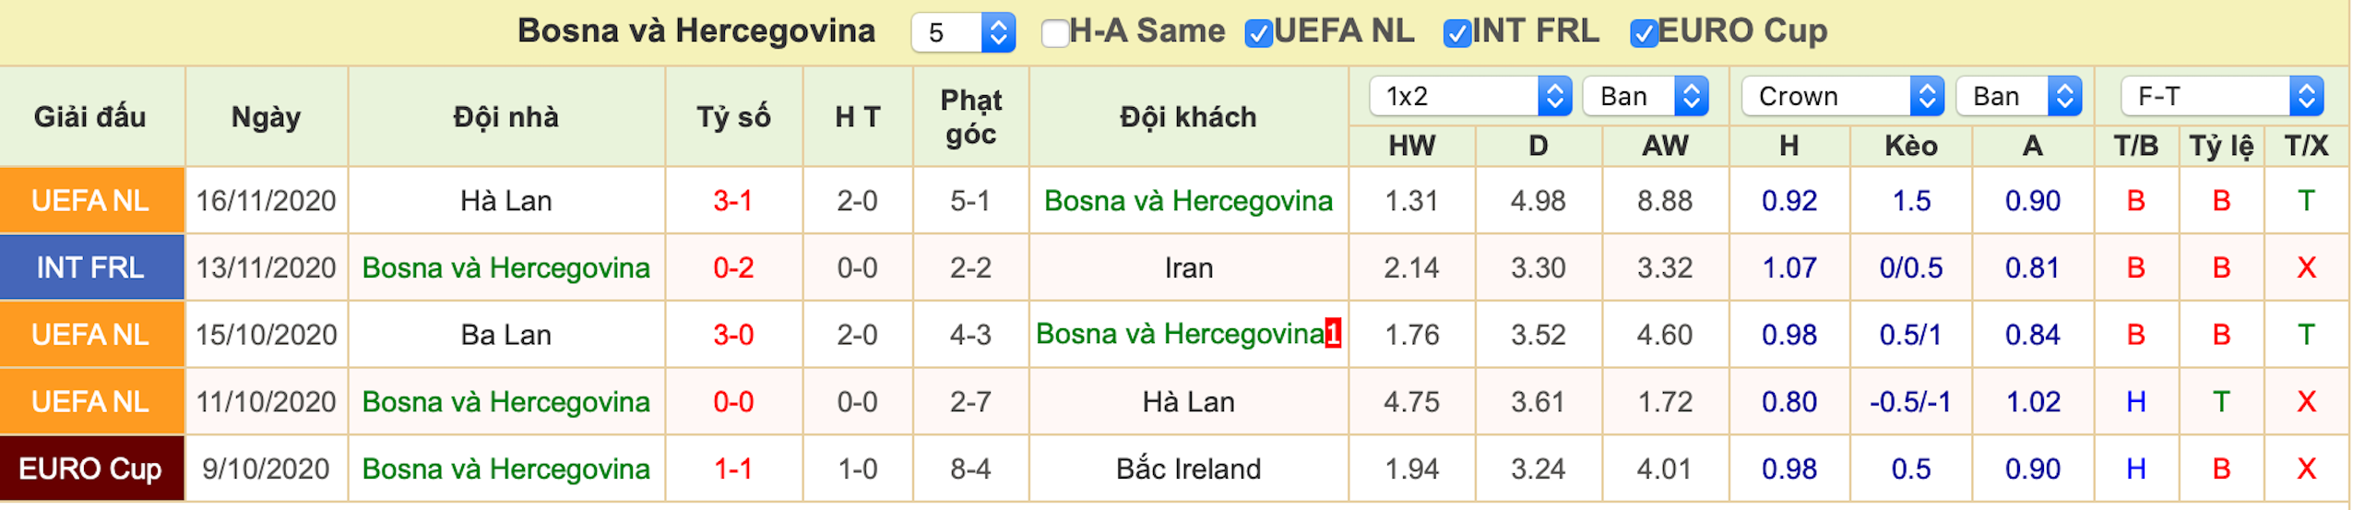Click the INT FRL league tag

(91, 267)
